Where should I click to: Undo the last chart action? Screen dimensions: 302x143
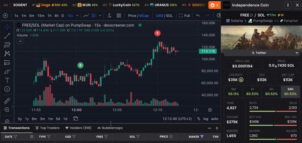[x=198, y=16]
